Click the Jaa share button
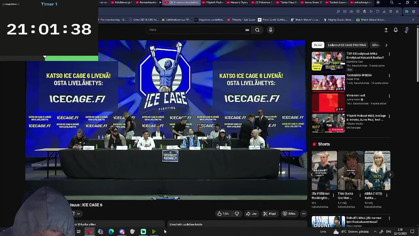This screenshot has width=419, height=236. 251,214
